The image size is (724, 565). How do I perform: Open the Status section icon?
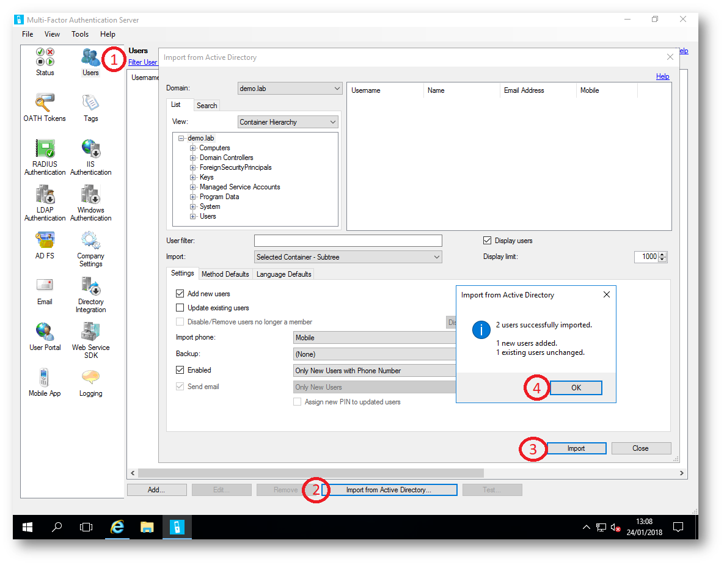tap(45, 62)
